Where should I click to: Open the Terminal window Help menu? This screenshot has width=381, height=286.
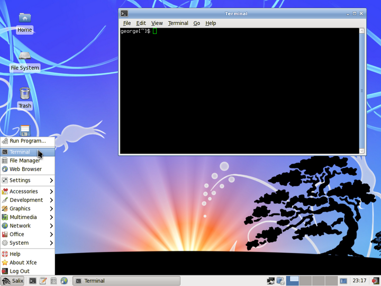[x=211, y=23]
